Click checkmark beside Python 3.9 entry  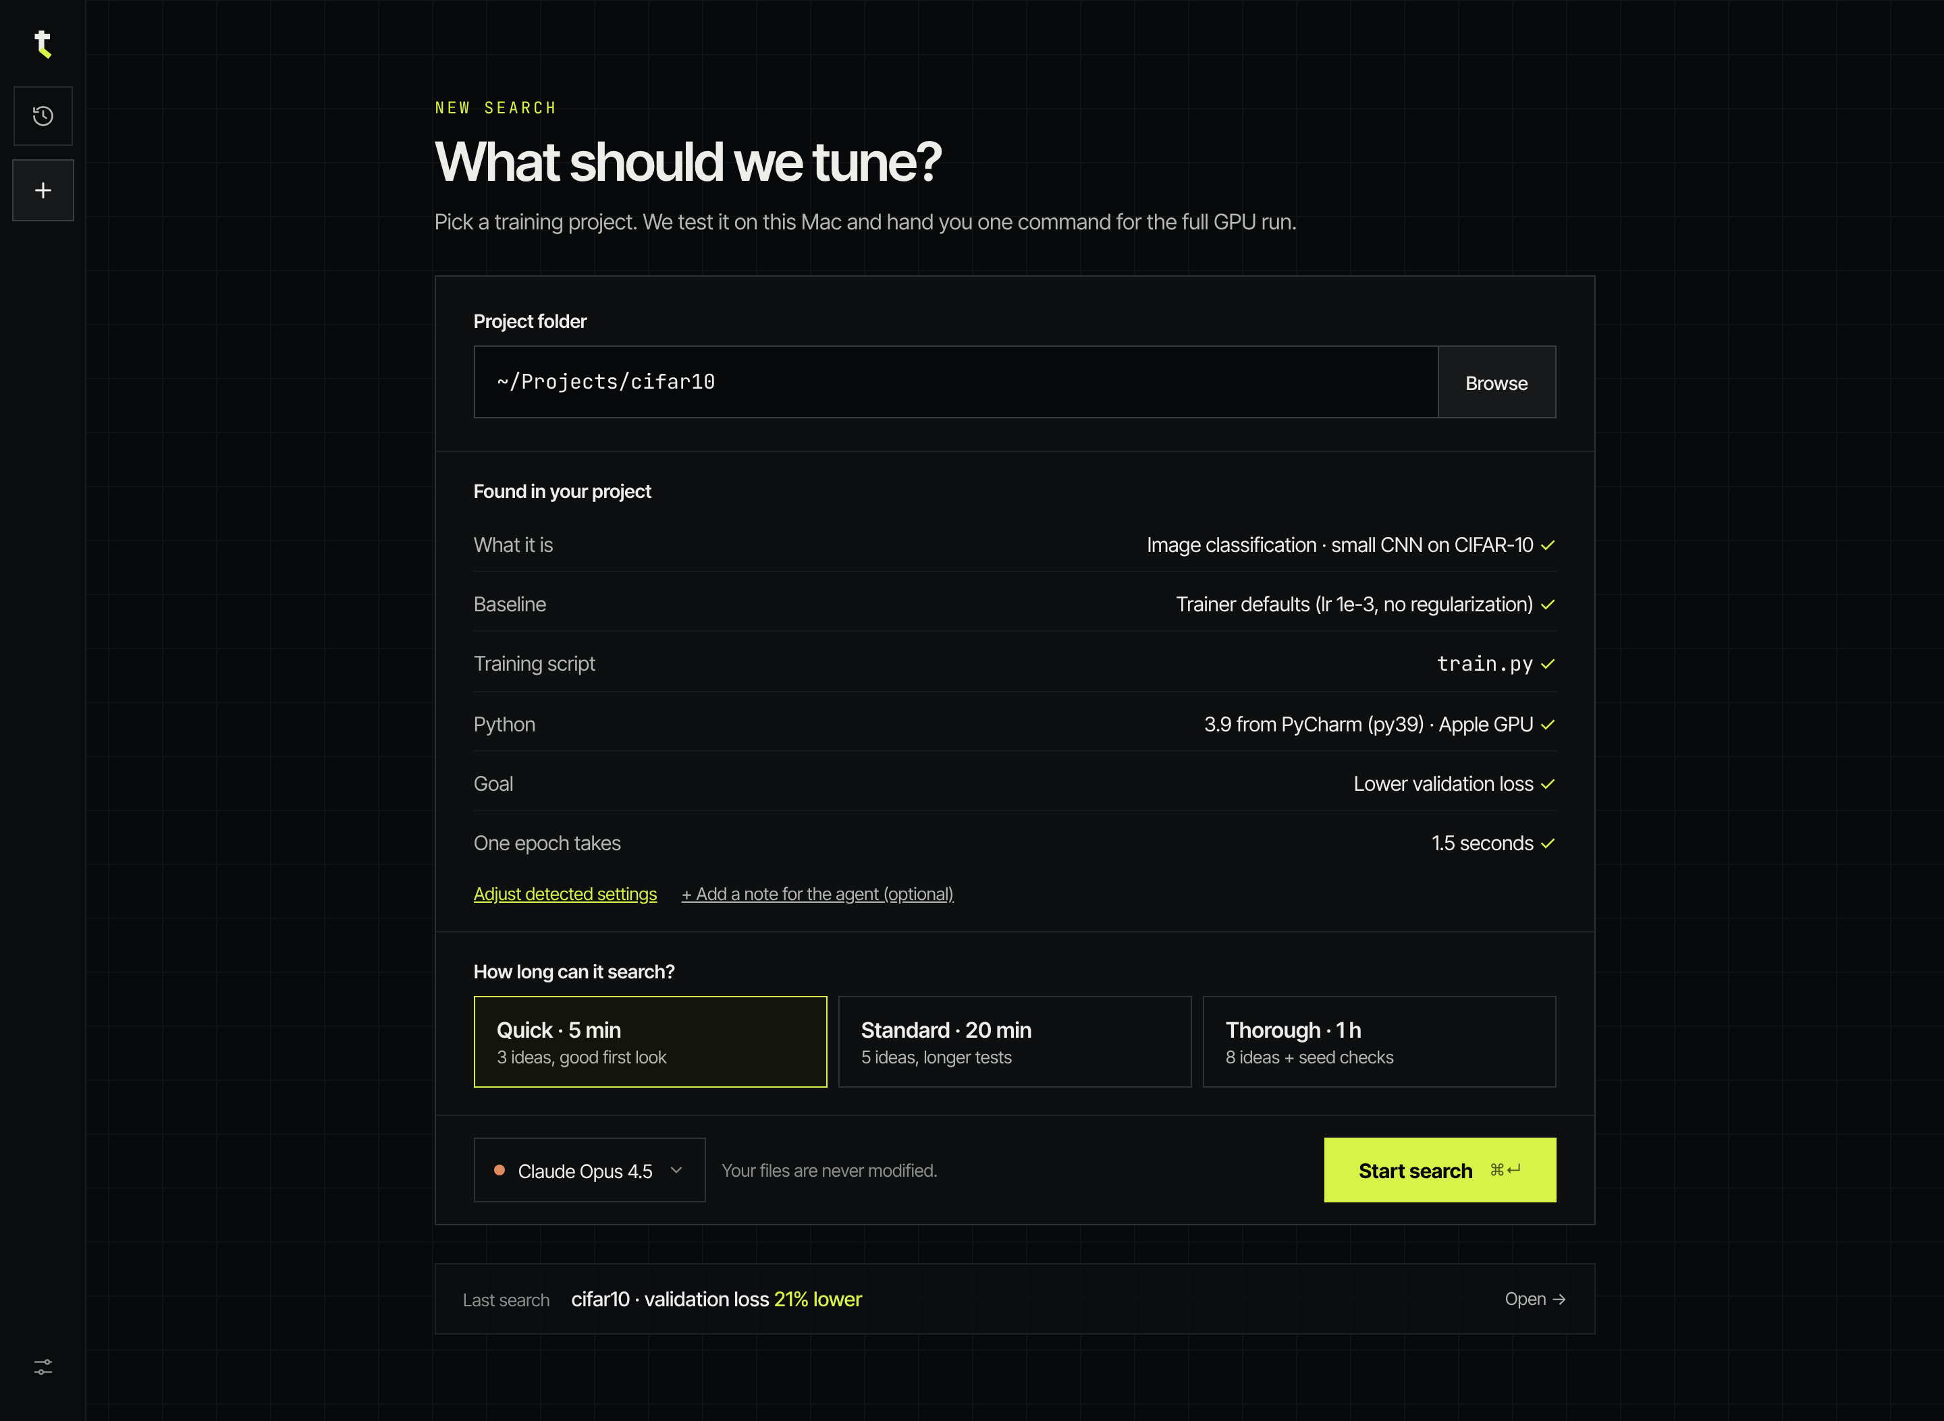(x=1548, y=724)
